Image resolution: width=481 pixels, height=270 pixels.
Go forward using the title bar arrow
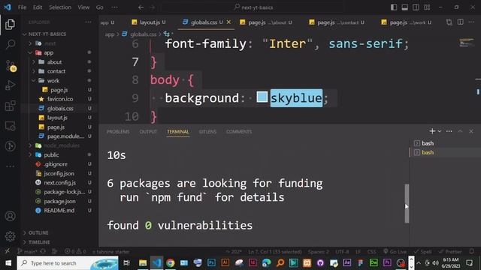point(153,7)
